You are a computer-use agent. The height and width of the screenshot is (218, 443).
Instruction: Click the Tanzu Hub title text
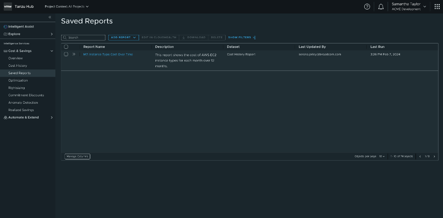point(24,7)
